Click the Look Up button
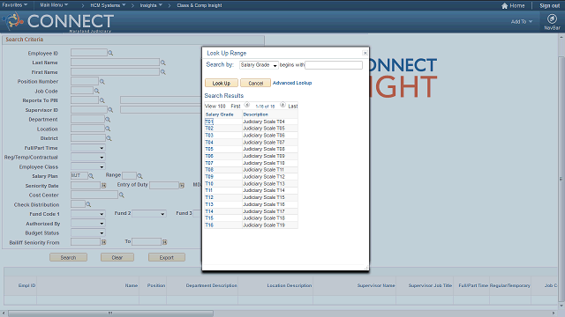 coord(222,83)
